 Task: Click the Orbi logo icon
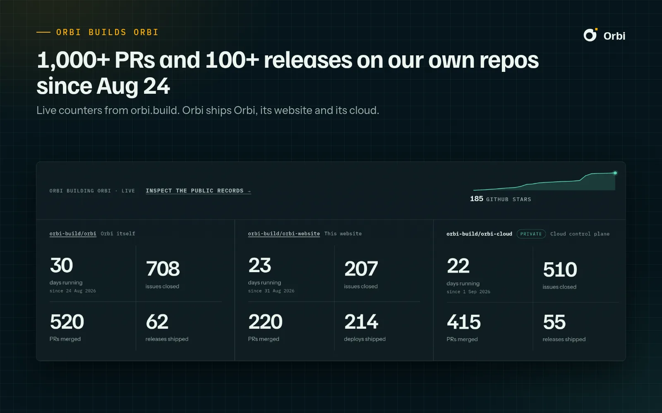pyautogui.click(x=590, y=35)
